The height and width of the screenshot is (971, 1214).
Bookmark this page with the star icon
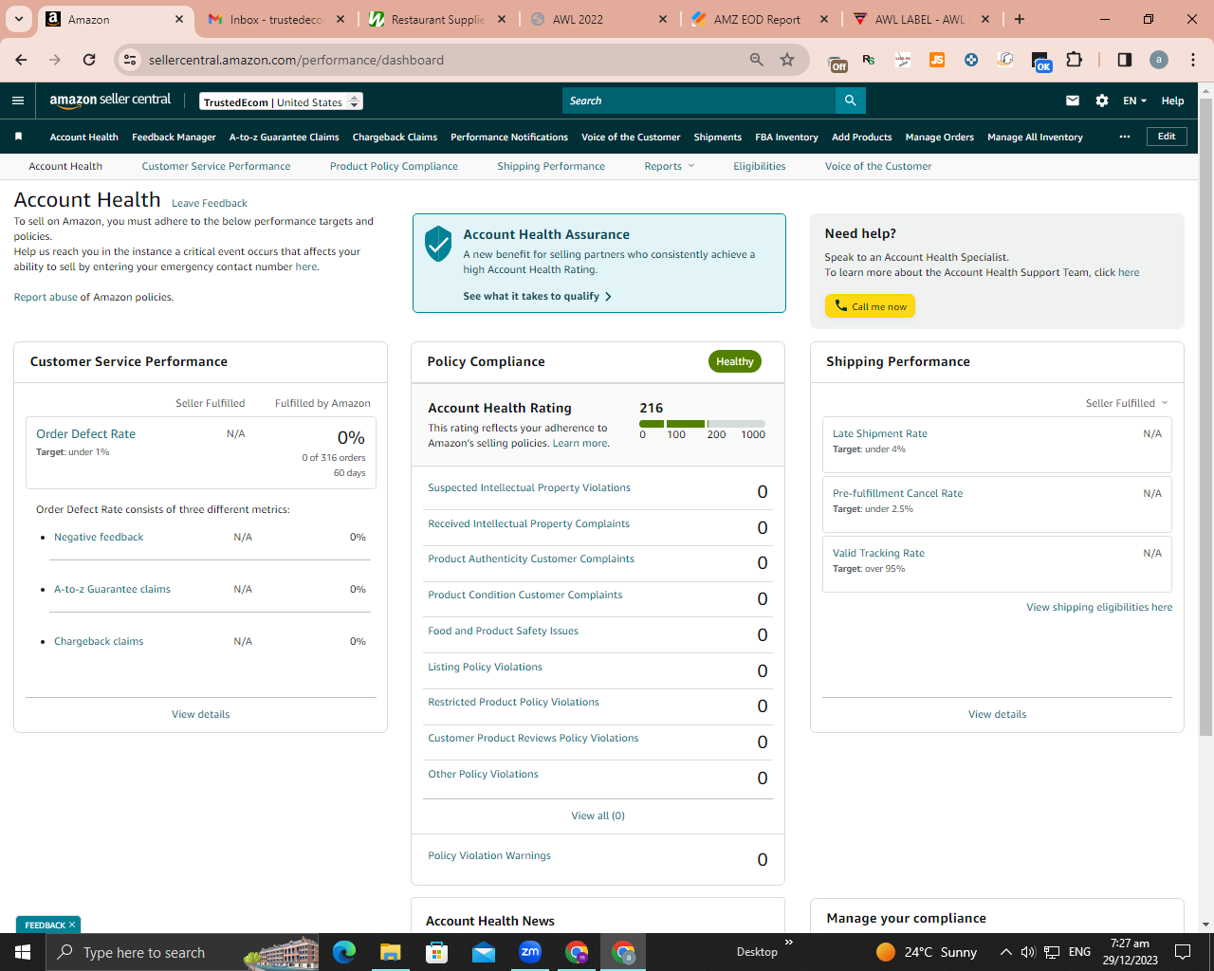click(787, 60)
